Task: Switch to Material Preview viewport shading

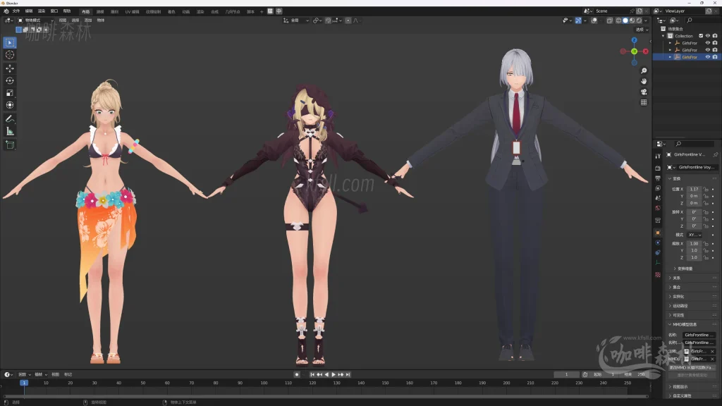Action: coord(632,20)
